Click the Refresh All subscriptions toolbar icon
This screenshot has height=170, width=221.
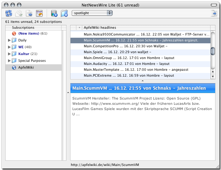click(9, 13)
